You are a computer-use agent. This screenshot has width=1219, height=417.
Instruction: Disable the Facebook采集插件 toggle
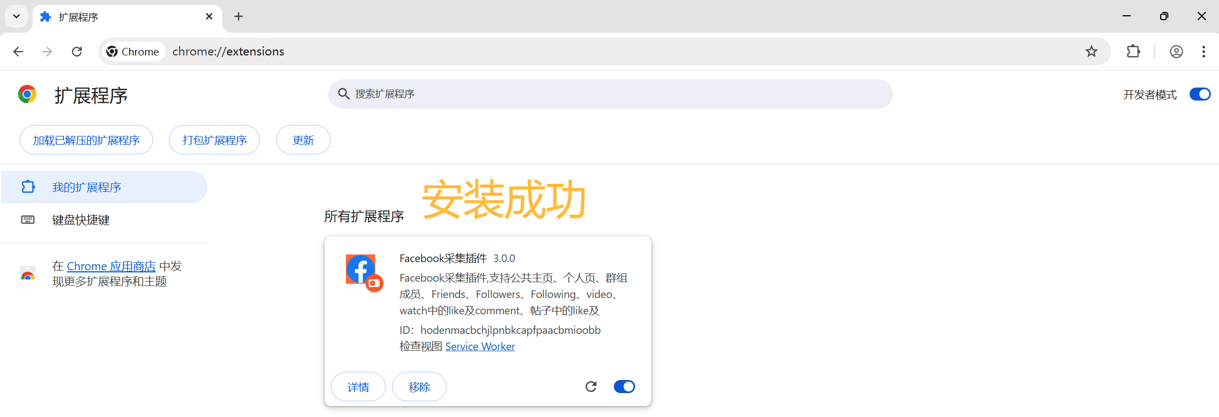coord(624,387)
